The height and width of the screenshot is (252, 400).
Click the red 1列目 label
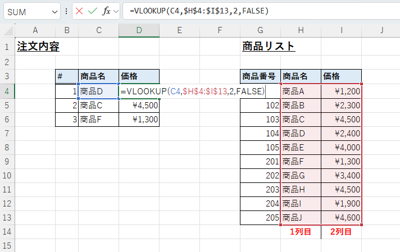coord(301,231)
